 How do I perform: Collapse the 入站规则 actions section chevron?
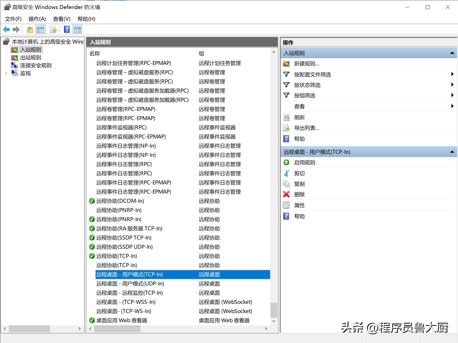(x=452, y=52)
